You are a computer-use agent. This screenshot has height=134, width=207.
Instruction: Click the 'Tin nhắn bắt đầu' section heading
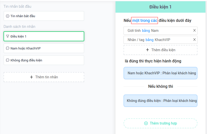(x=17, y=6)
